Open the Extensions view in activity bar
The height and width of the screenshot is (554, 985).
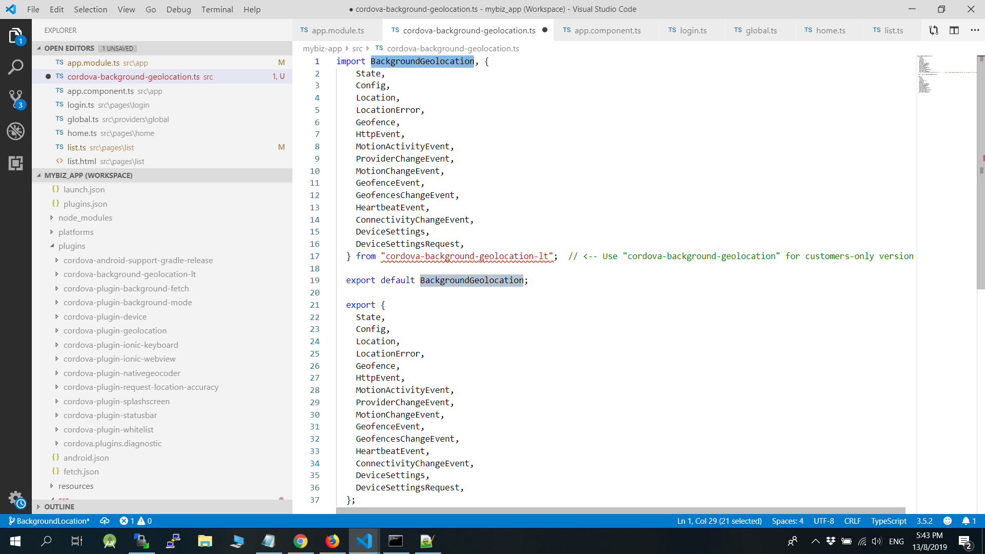(16, 163)
